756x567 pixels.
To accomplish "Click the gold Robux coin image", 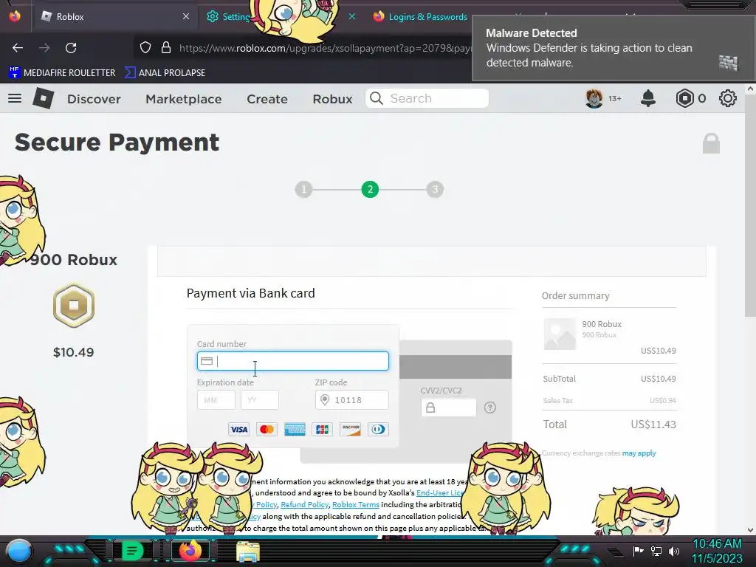I will coord(74,306).
